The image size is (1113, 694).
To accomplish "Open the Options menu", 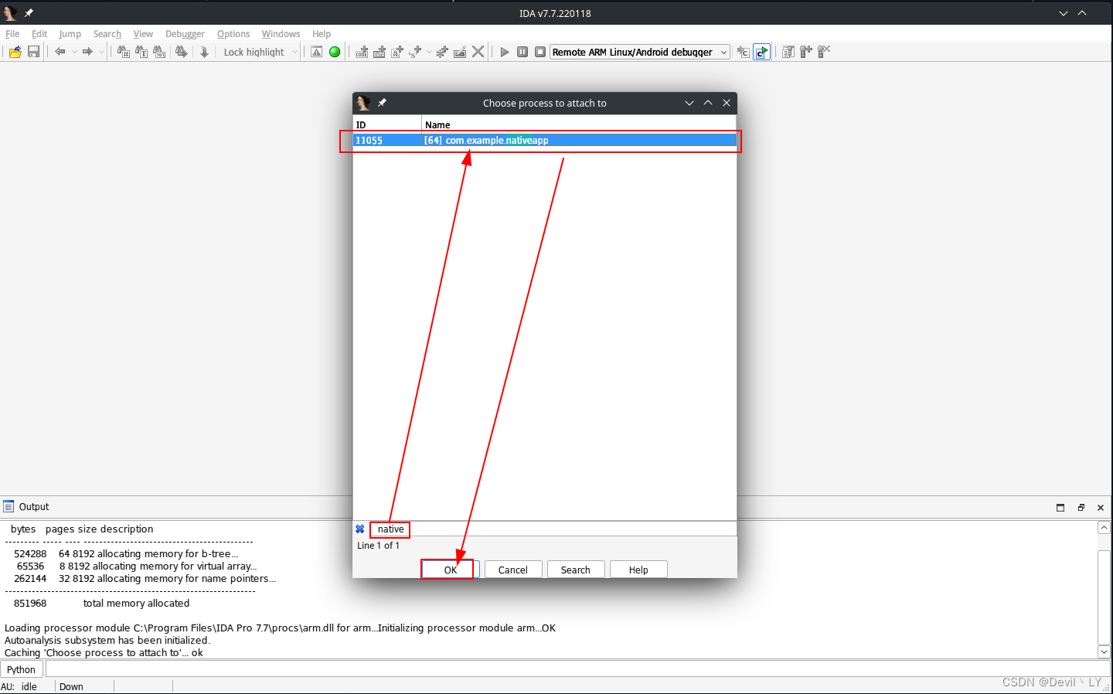I will pos(233,34).
